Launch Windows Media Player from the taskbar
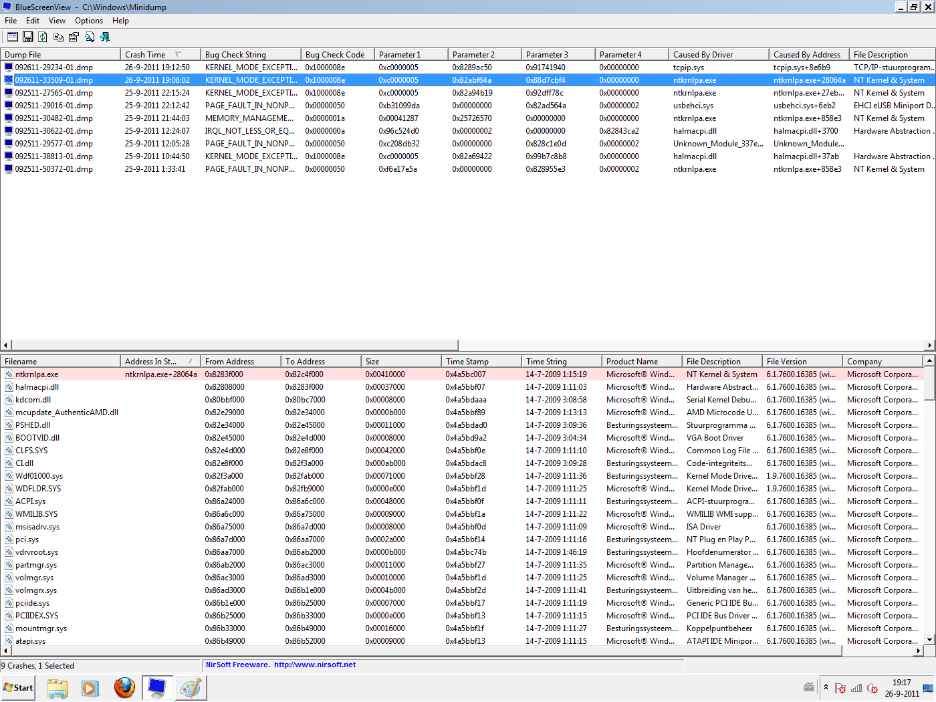The height and width of the screenshot is (702, 936). click(x=90, y=688)
